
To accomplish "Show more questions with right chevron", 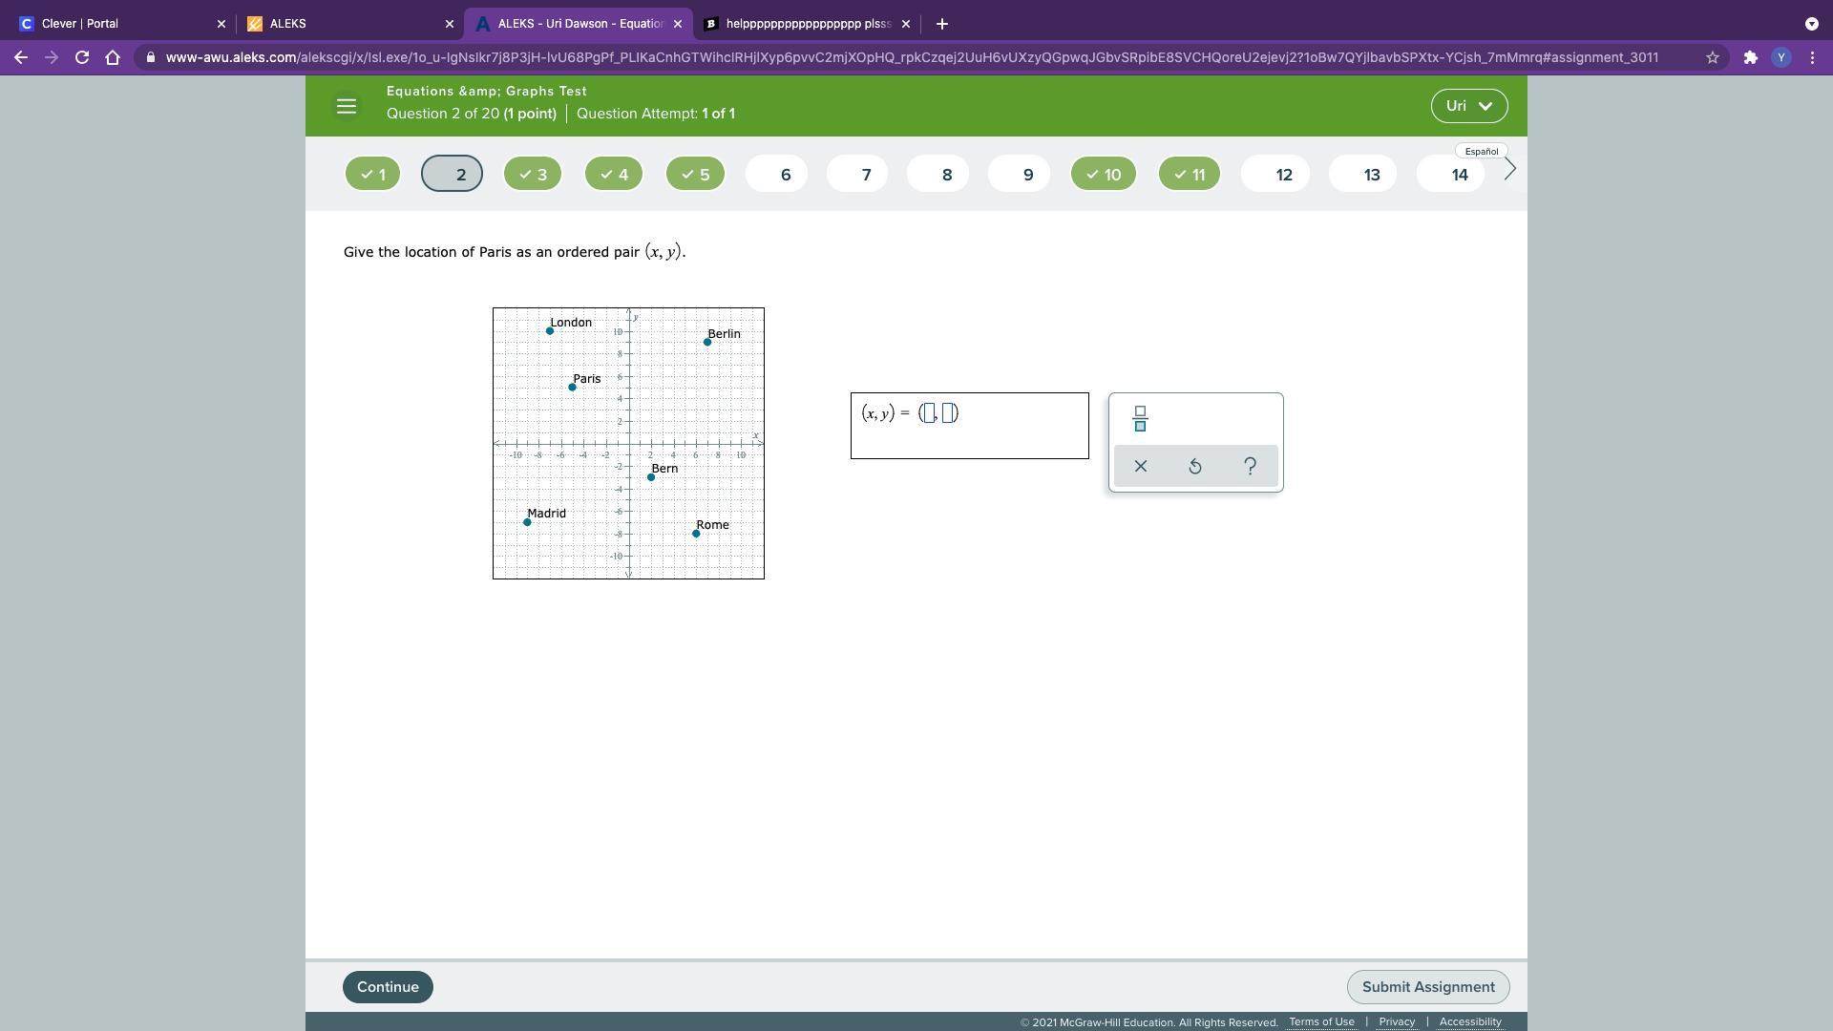I will click(1509, 170).
